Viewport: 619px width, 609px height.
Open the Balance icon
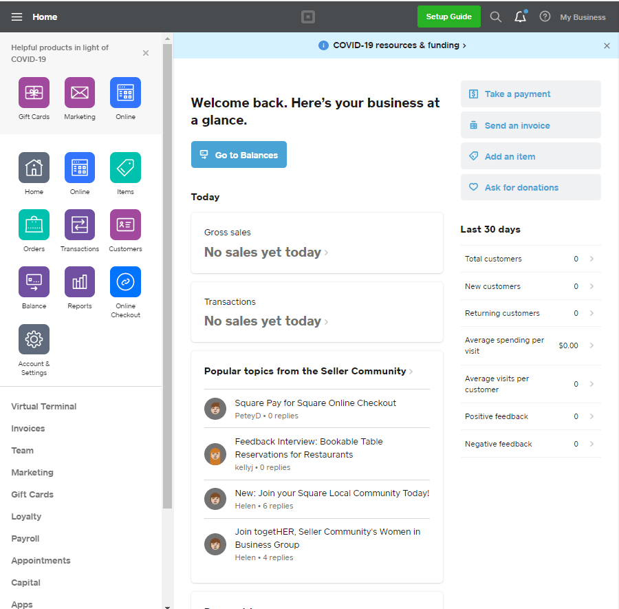pos(34,281)
